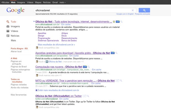Open +Nicolas in the top bar
This screenshot has width=171, height=110.
5,2
